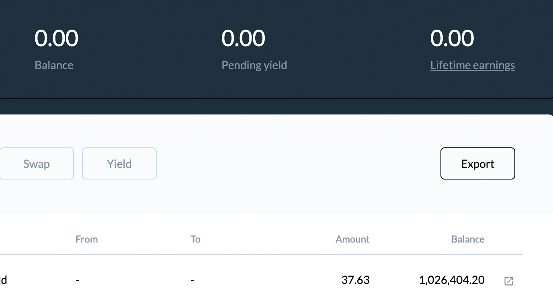Screen dimensions: 553x302
Task: Click the Balance value showing 0.00
Action: (56, 38)
